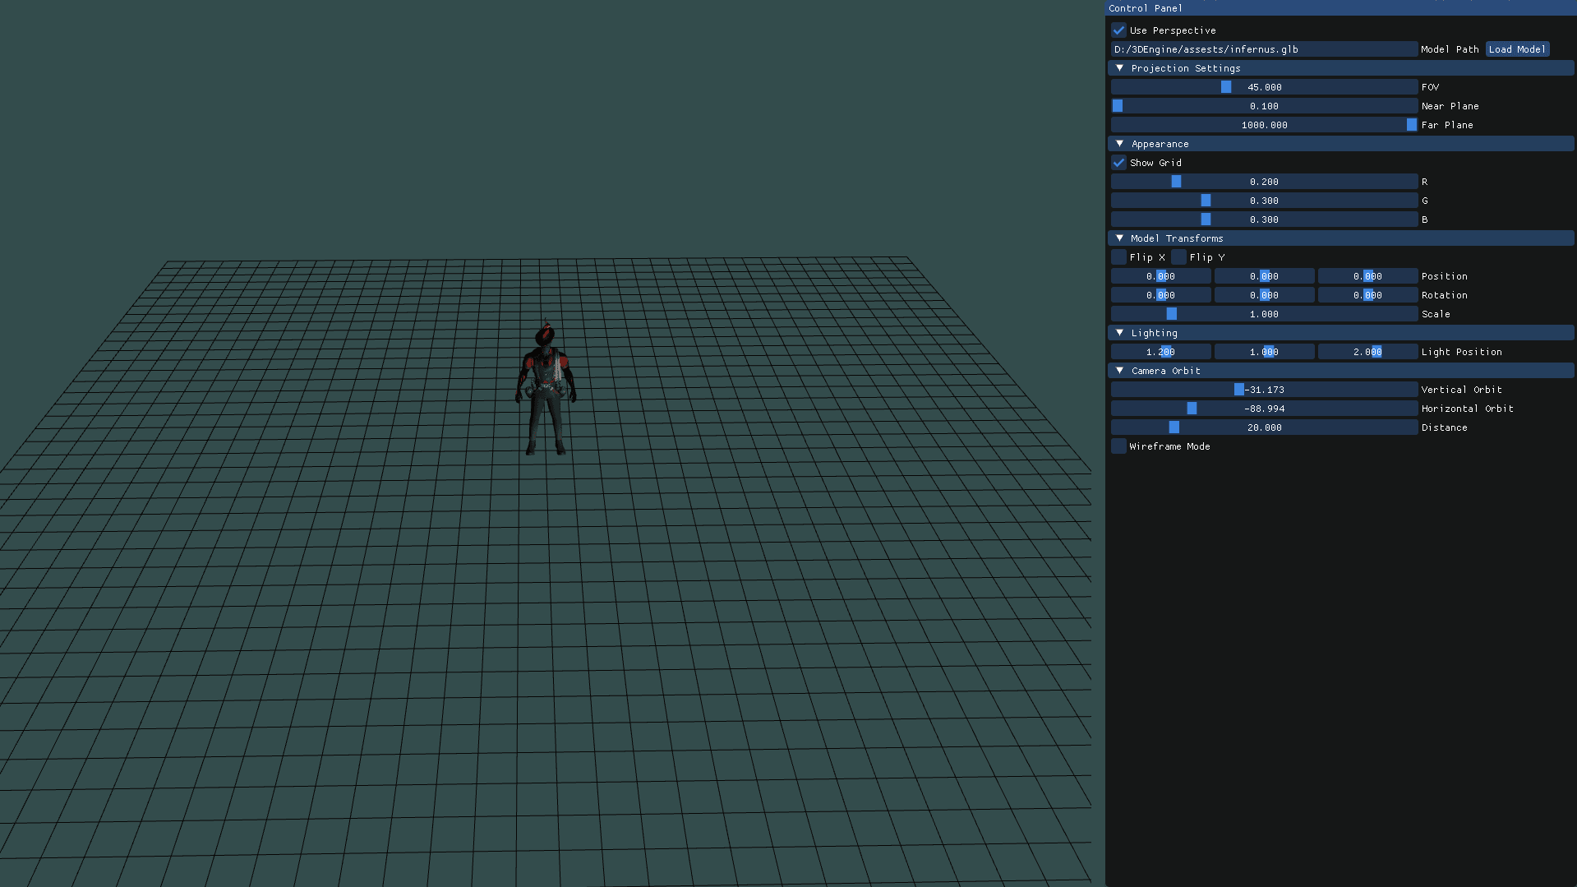Turn on Wireframe Mode checkbox
Image resolution: width=1577 pixels, height=887 pixels.
[1118, 446]
